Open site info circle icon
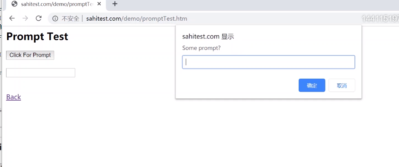 coord(55,19)
